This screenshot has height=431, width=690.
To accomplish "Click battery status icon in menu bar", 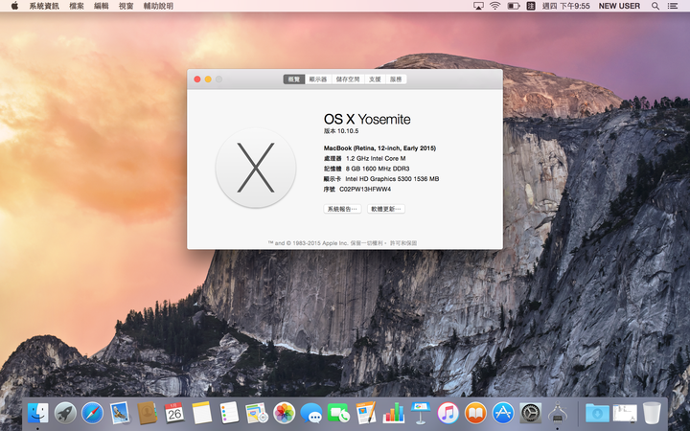I will coord(513,6).
